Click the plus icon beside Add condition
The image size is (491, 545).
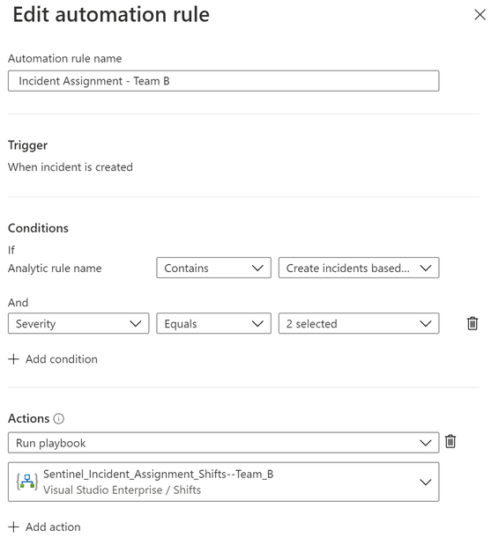click(13, 359)
